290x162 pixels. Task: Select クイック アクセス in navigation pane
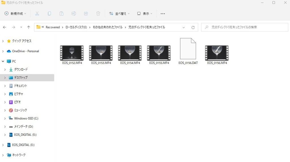coord(22,41)
